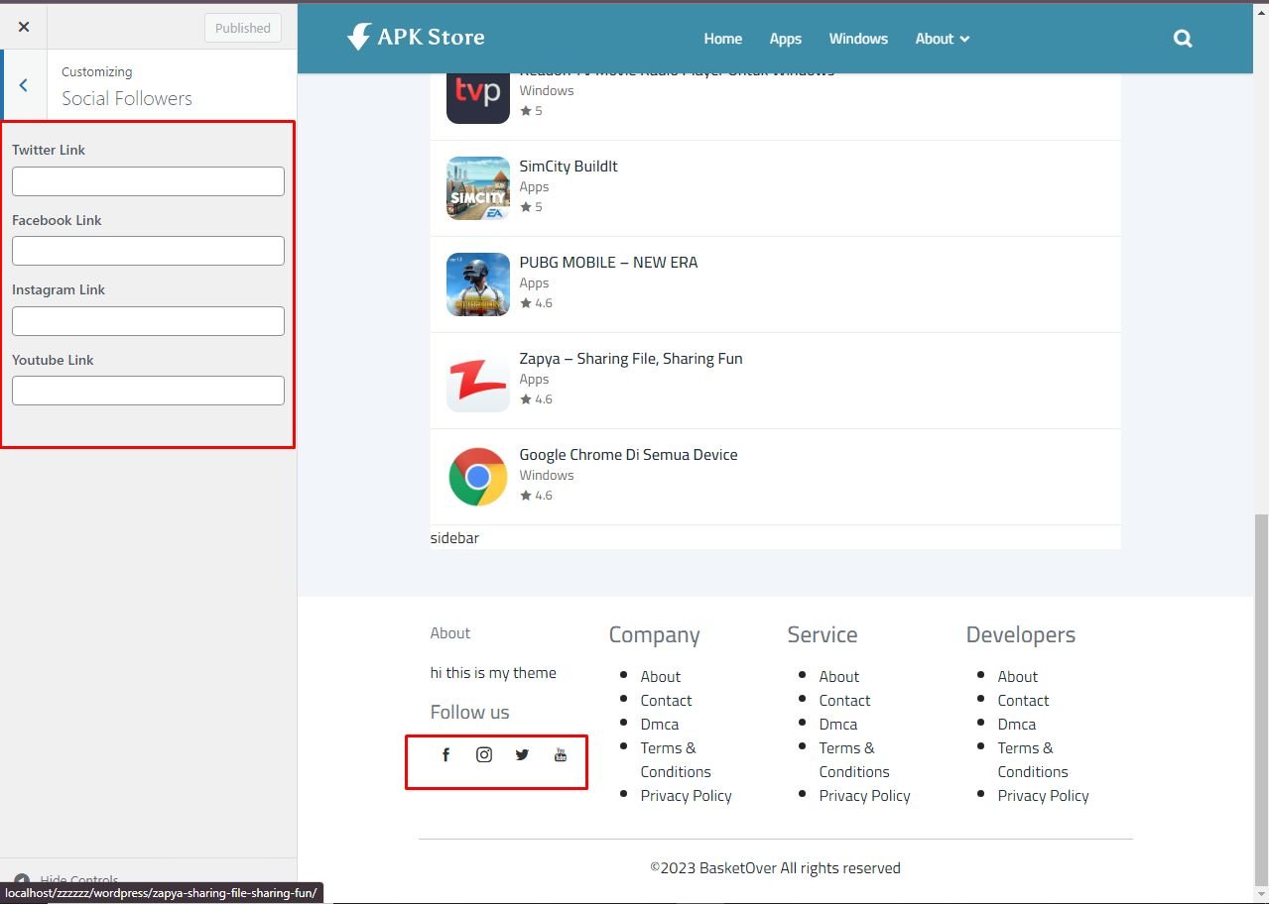Click the tvp player app thumbnail

(478, 98)
